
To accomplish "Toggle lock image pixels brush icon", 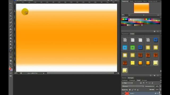I will click(133, 90).
